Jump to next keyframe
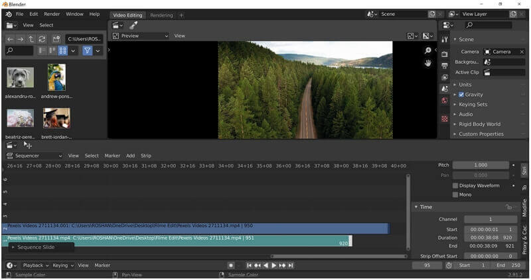 click(283, 265)
